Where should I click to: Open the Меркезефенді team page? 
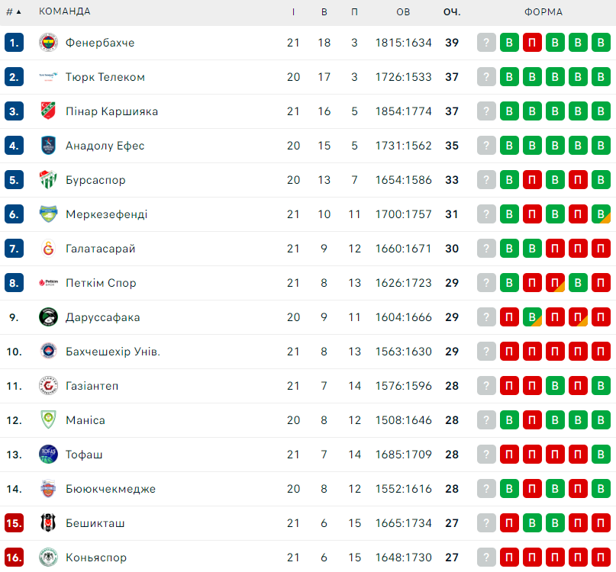[x=106, y=214]
